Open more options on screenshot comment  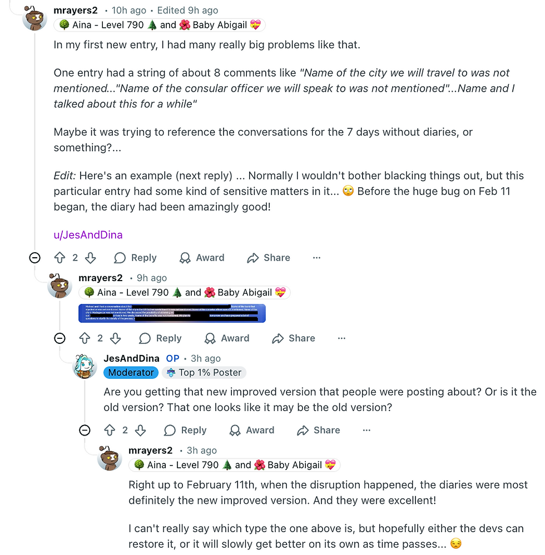pos(341,338)
